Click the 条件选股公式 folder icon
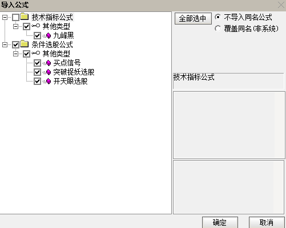The width and height of the screenshot is (286, 228). point(25,44)
